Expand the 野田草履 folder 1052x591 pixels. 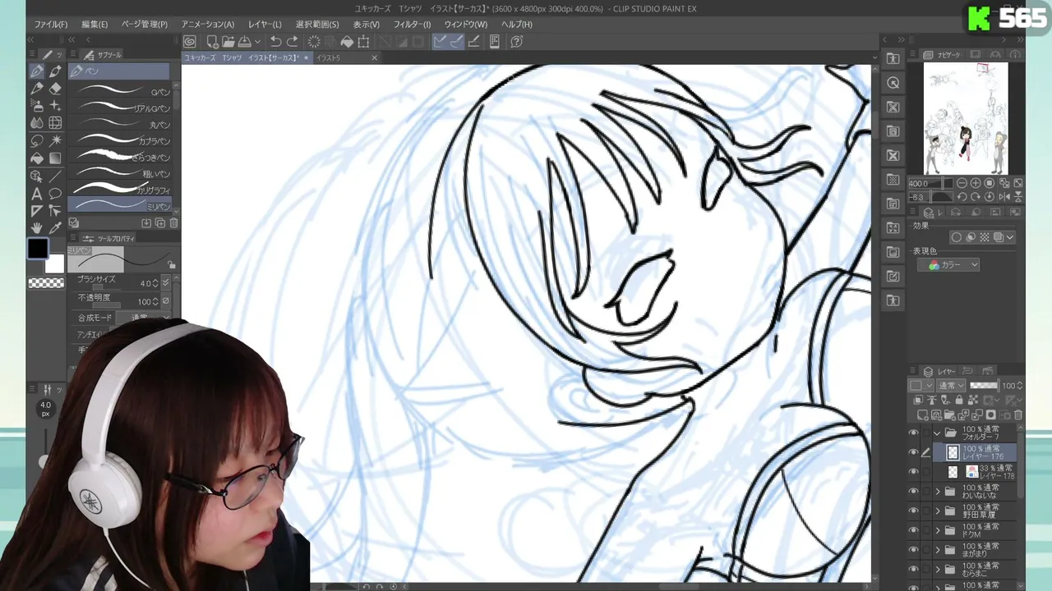(938, 511)
